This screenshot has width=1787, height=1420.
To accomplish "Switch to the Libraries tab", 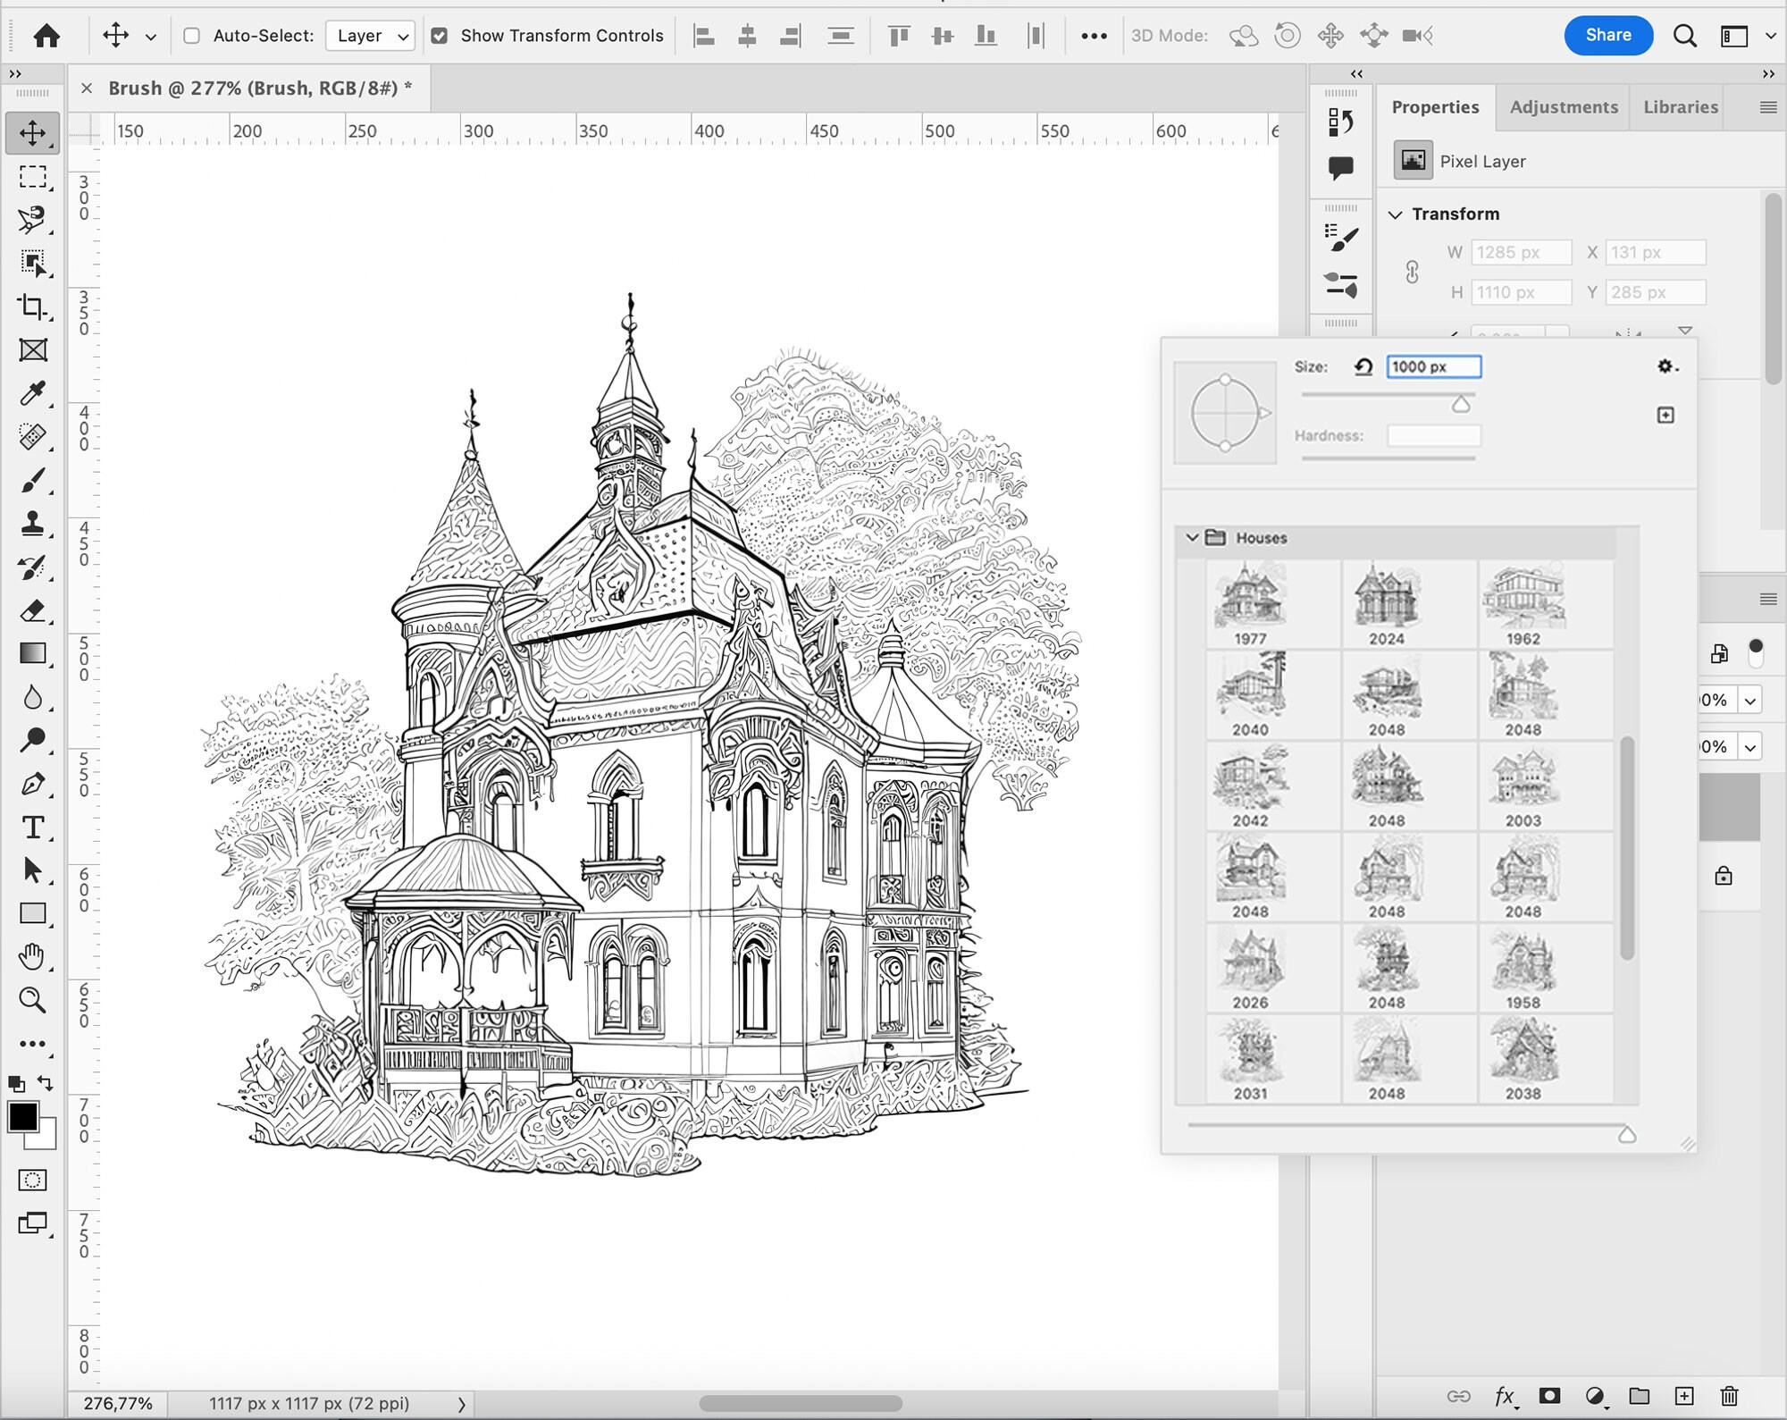I will point(1678,106).
